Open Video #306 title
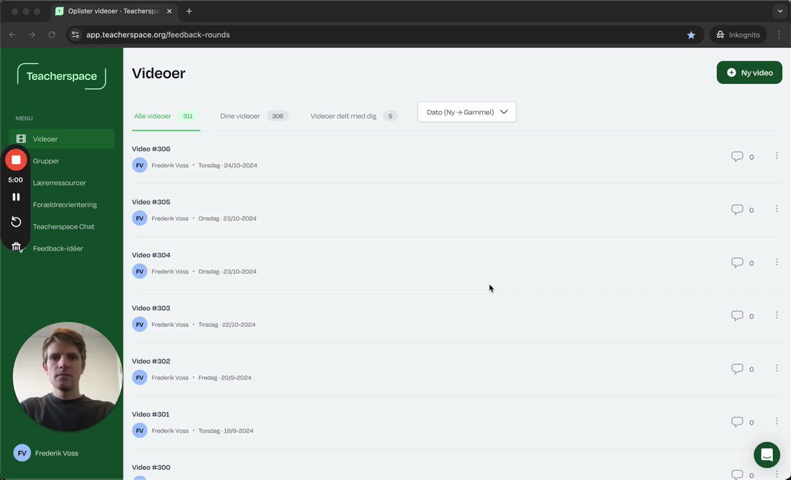Screen dimensions: 791x480 click(151, 149)
